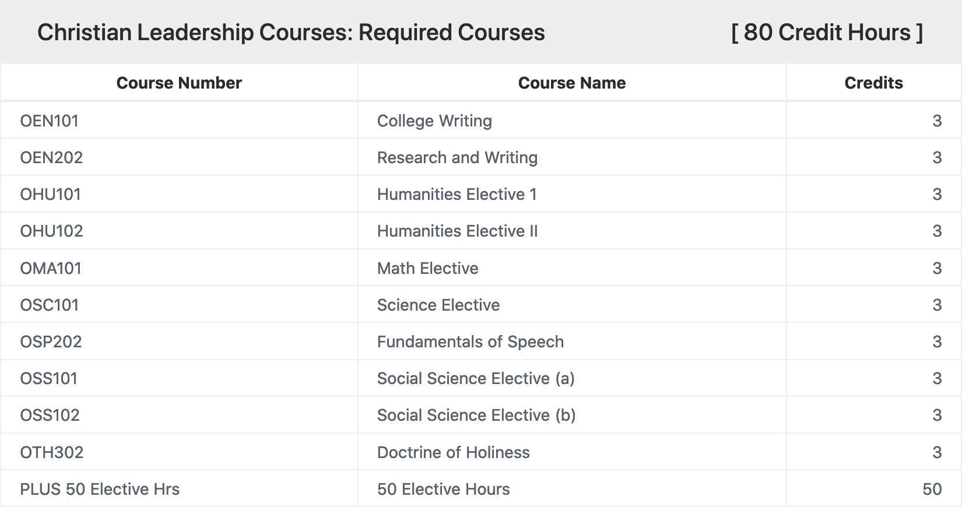Click Humanities Elective II course name
The width and height of the screenshot is (962, 507).
pyautogui.click(x=457, y=231)
